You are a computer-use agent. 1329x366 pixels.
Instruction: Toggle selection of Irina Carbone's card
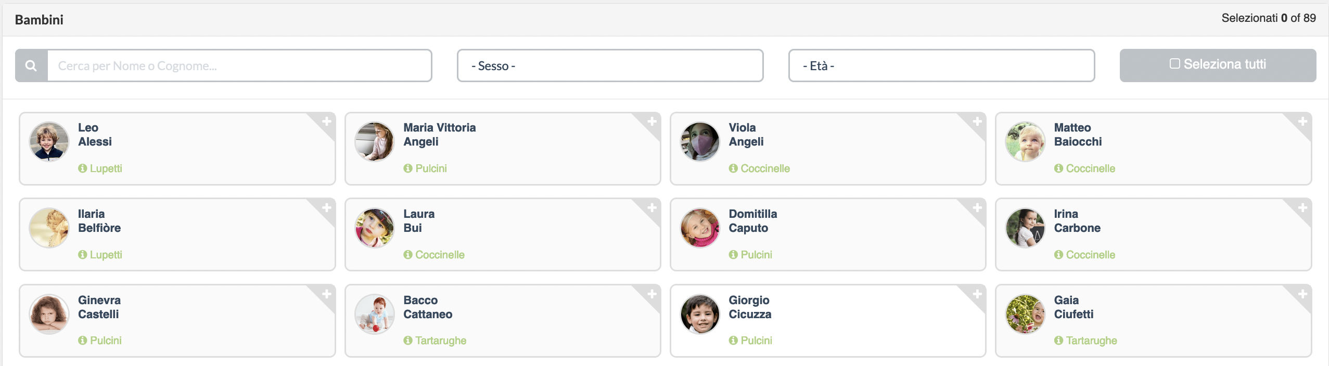1153,234
